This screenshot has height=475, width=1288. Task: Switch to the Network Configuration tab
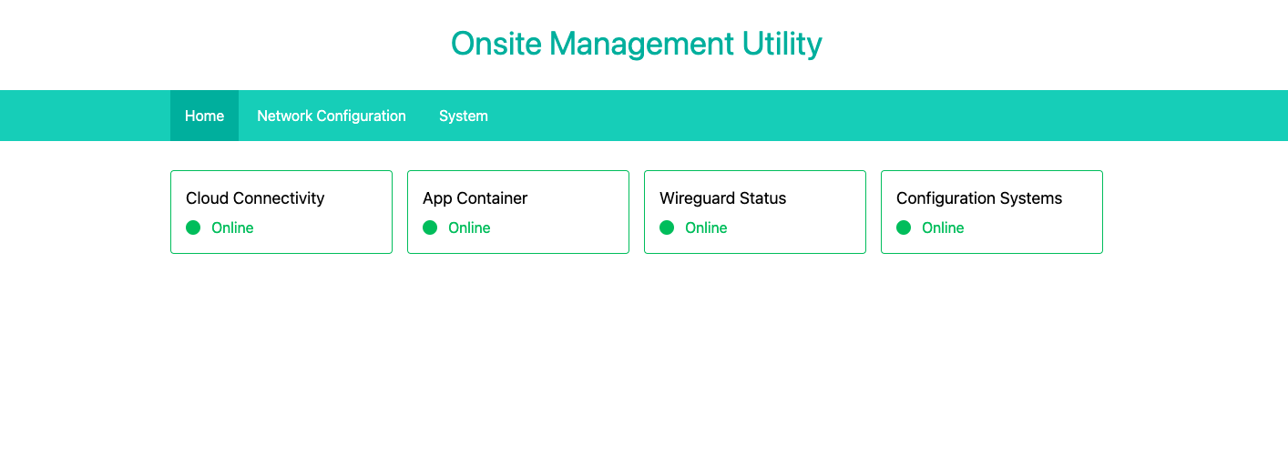click(332, 116)
